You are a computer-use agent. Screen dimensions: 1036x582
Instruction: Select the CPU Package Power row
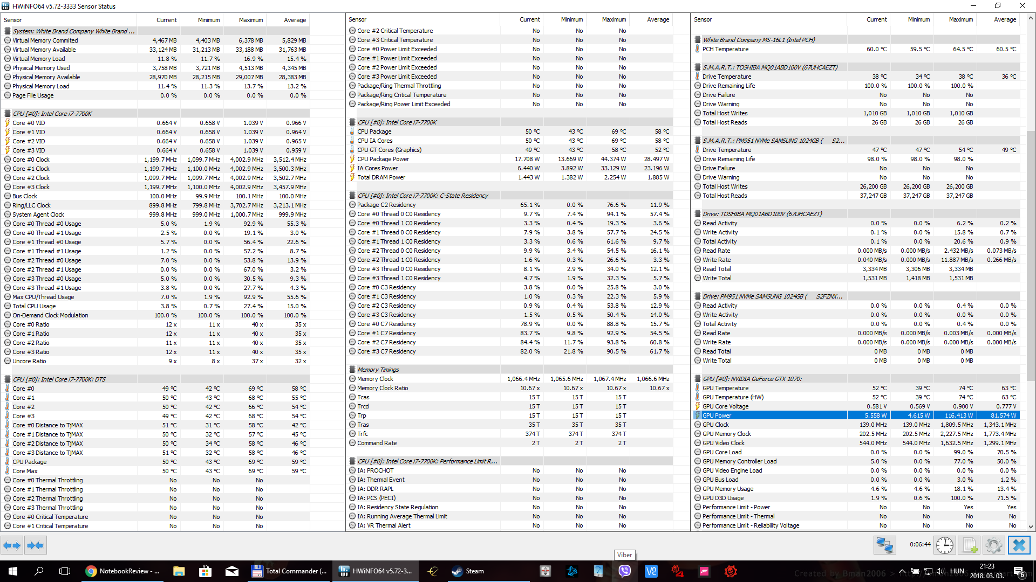pos(510,159)
